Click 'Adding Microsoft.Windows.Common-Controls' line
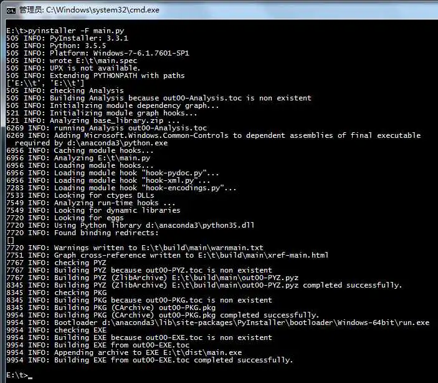The width and height of the screenshot is (438, 383). tap(214, 136)
